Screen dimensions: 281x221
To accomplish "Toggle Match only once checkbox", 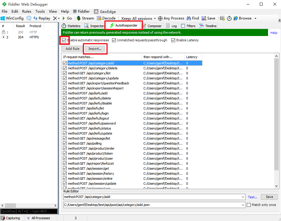I will pyautogui.click(x=249, y=205).
